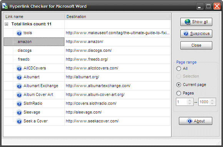Click the question icon beside Sleevage
The image size is (223, 147).
19,112
